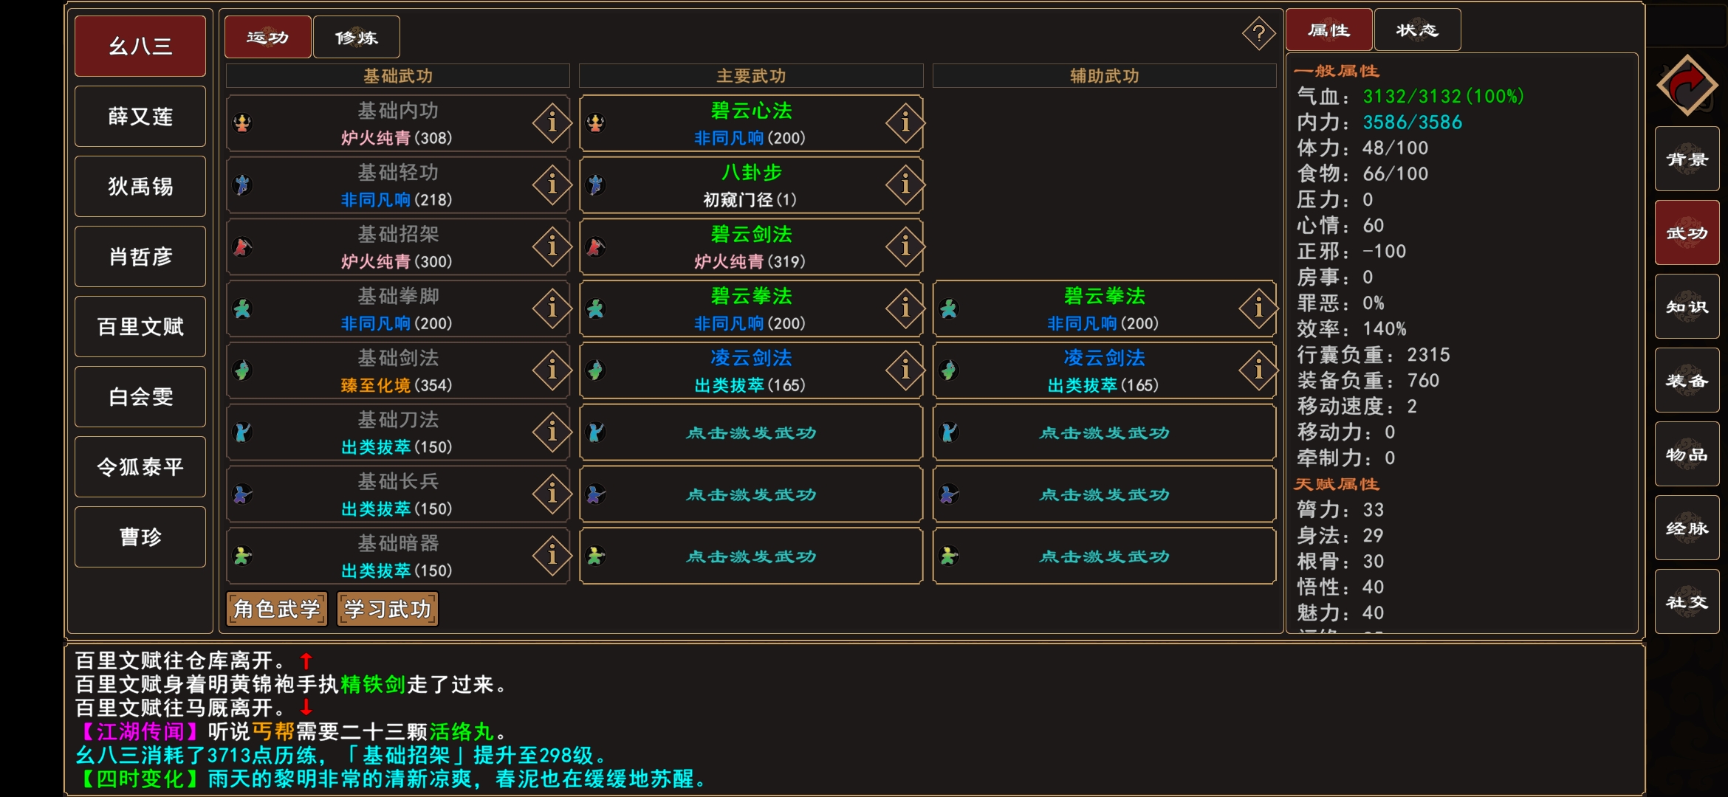Open the 社交 side menu
The image size is (1728, 797).
coord(1687,601)
